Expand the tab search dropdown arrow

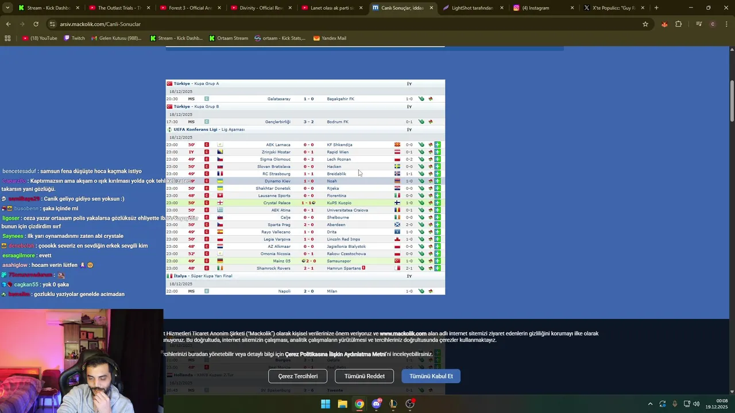[x=7, y=8]
